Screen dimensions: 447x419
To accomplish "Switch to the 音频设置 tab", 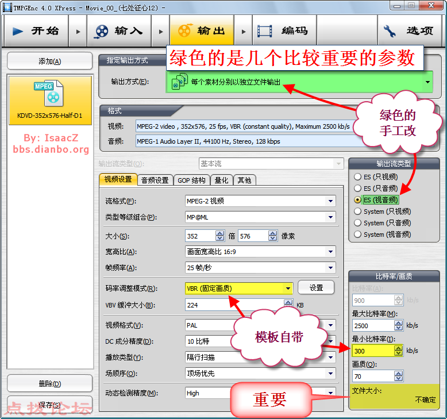I will coord(155,180).
